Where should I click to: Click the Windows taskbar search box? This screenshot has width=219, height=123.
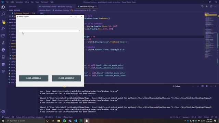click(25, 121)
